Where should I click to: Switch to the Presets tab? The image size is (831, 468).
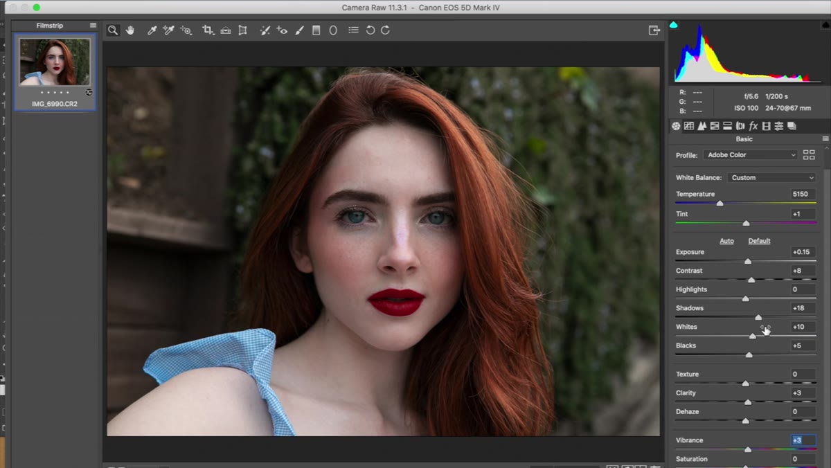(x=779, y=126)
